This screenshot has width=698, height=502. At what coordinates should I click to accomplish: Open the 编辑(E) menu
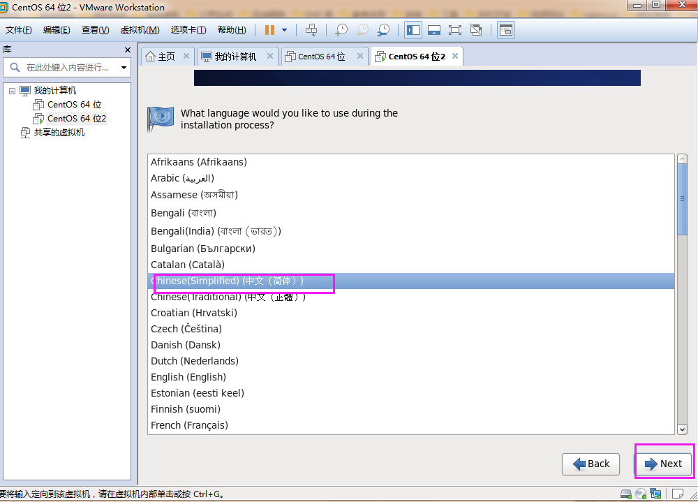pyautogui.click(x=57, y=30)
